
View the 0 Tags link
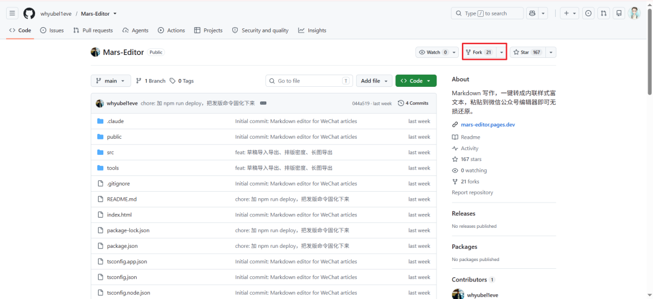pos(181,81)
